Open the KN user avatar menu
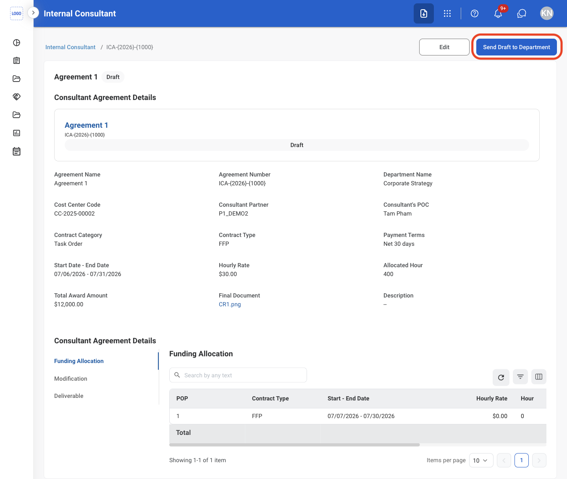 [x=547, y=13]
